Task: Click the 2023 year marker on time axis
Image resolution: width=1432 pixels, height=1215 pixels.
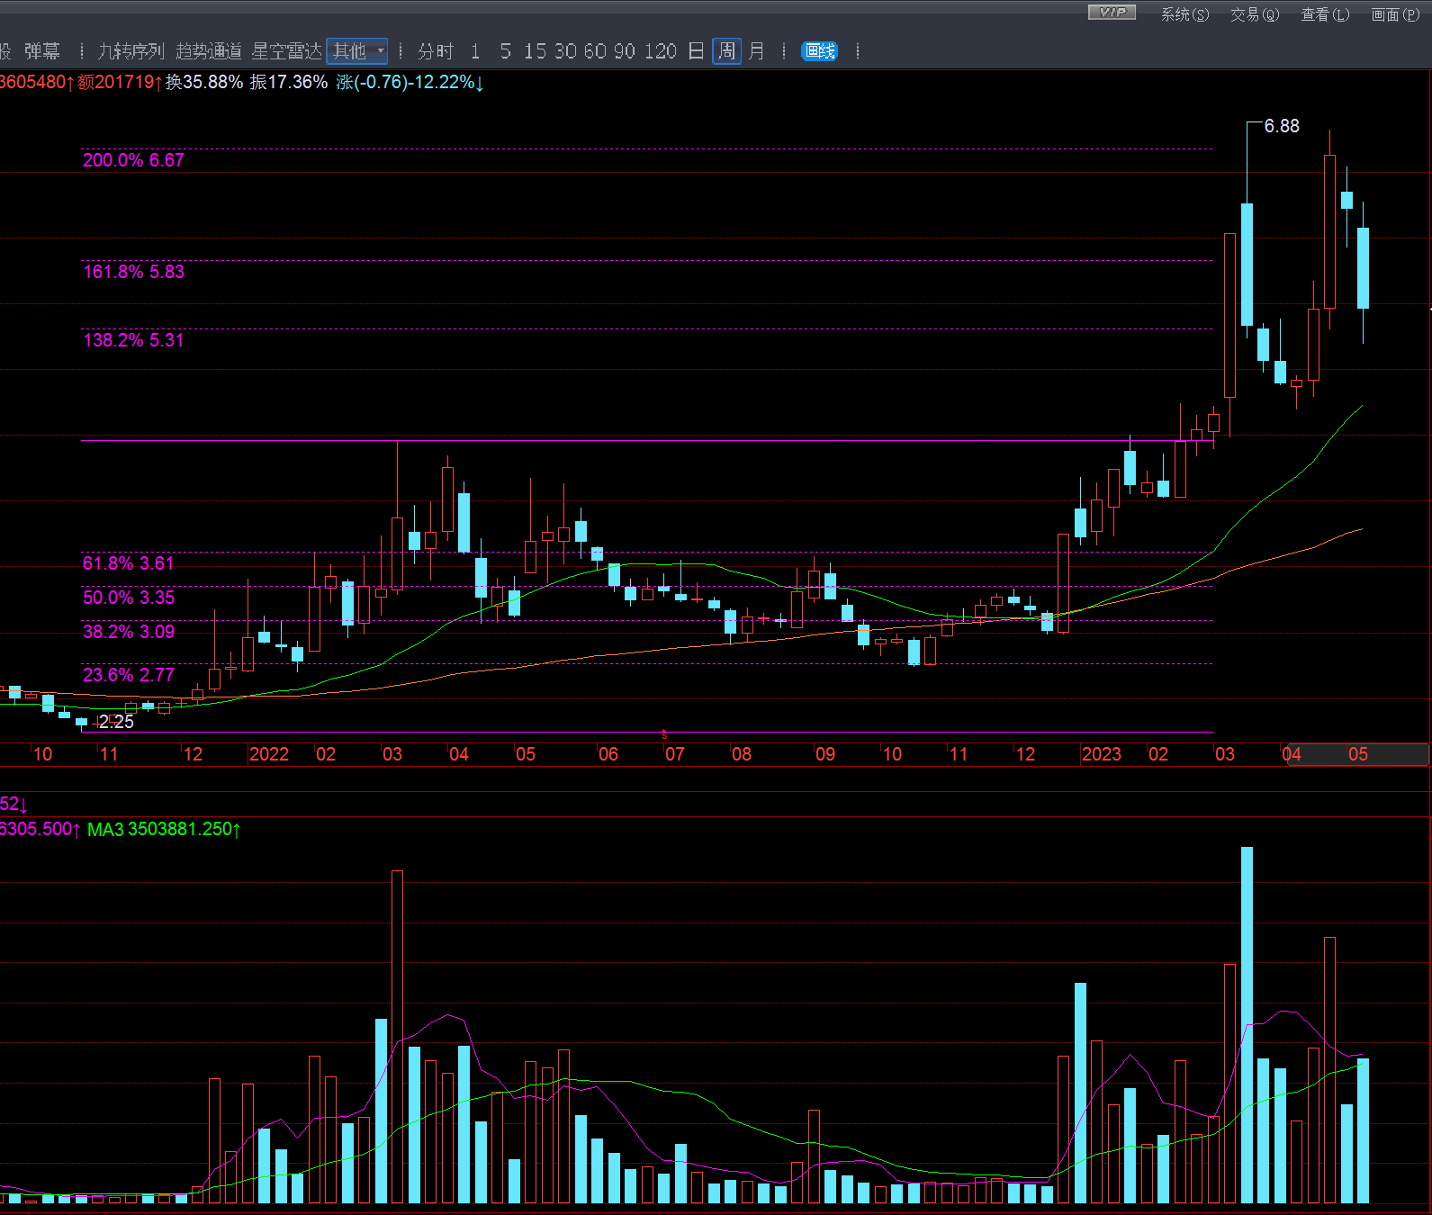Action: [1102, 754]
